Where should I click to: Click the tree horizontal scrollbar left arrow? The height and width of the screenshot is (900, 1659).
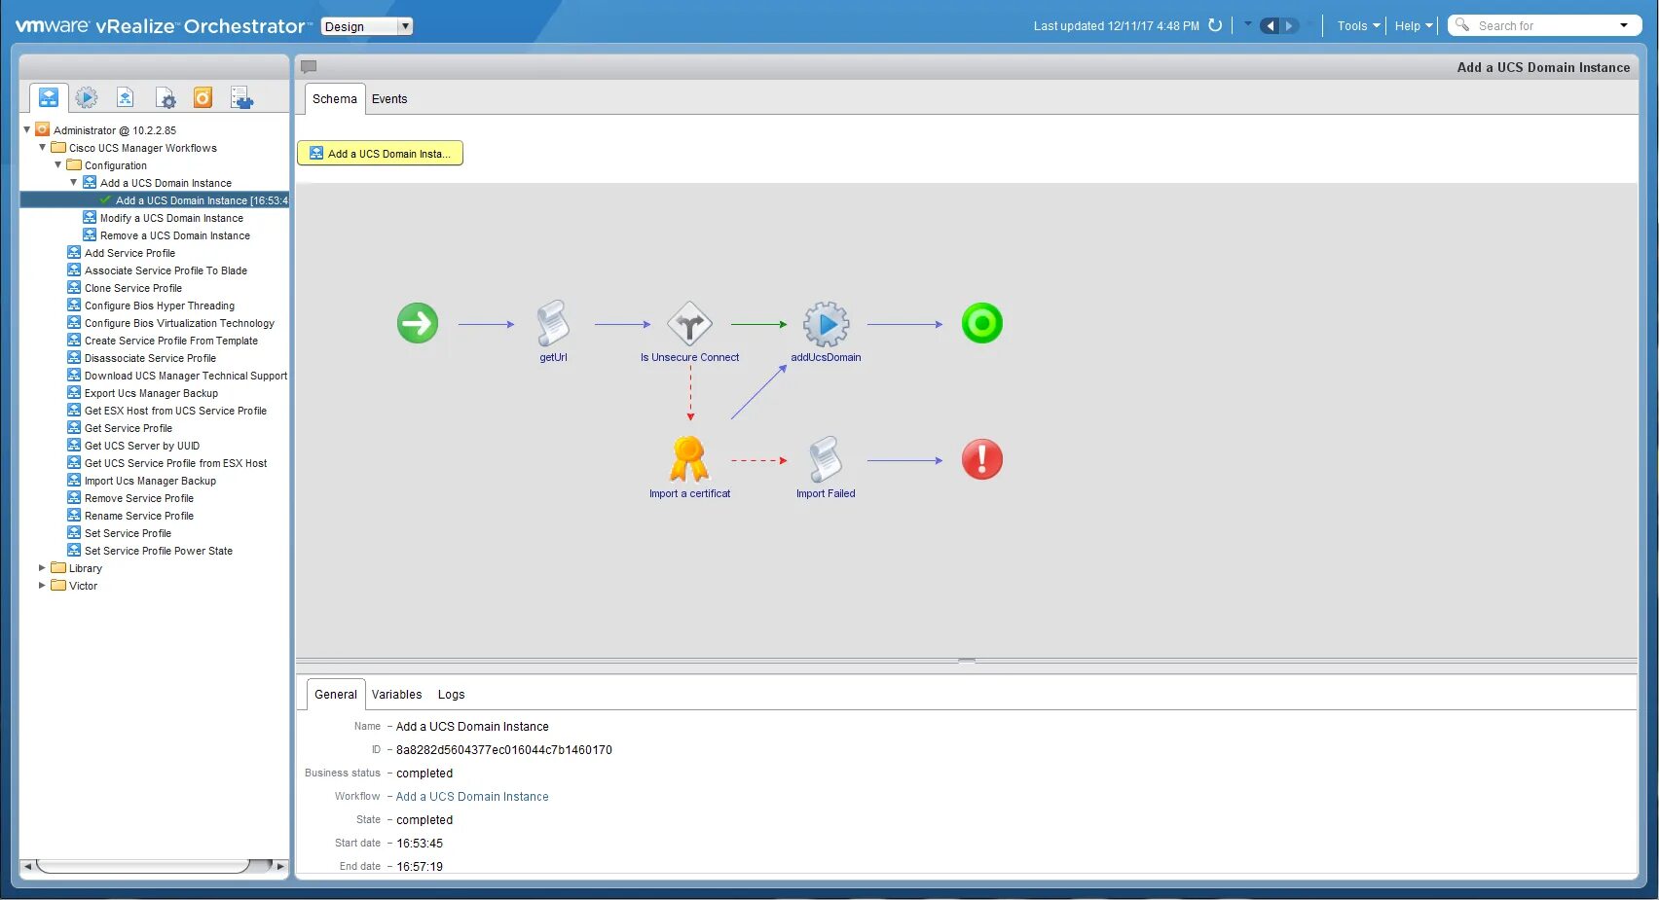pos(27,866)
